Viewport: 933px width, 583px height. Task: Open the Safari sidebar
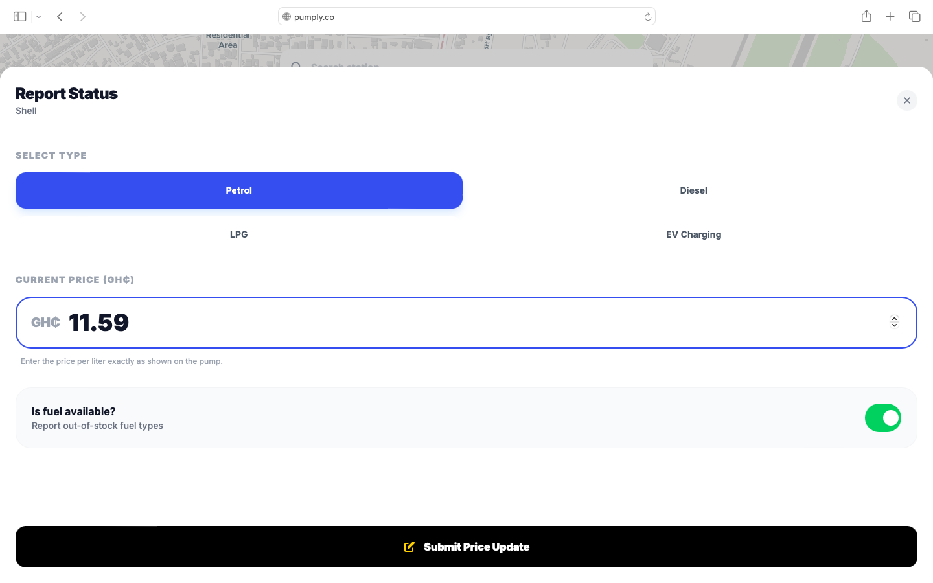point(19,16)
